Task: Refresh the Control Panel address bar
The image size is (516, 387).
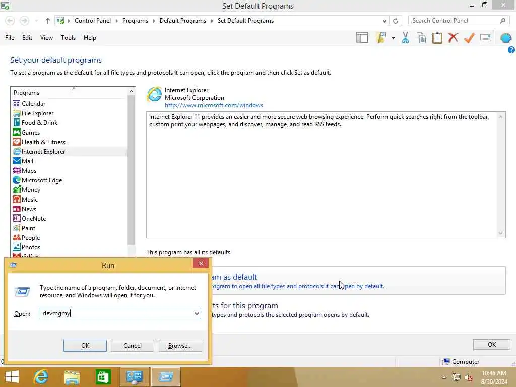Action: coord(396,21)
